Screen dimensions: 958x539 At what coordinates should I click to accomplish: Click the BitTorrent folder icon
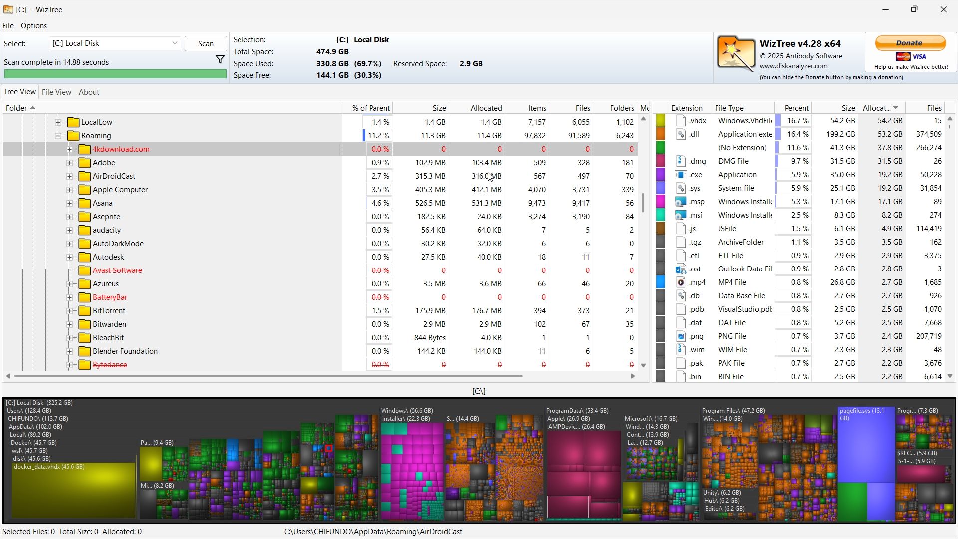(85, 311)
